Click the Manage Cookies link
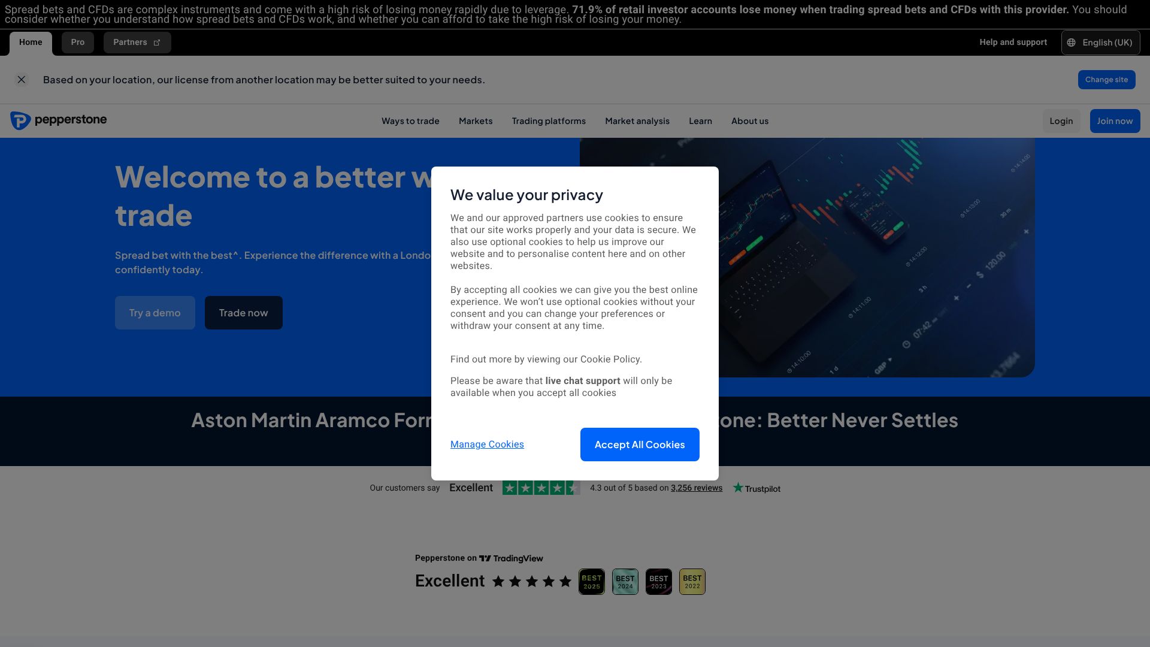 [486, 445]
